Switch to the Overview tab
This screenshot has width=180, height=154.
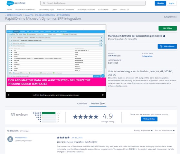[x=82, y=103]
